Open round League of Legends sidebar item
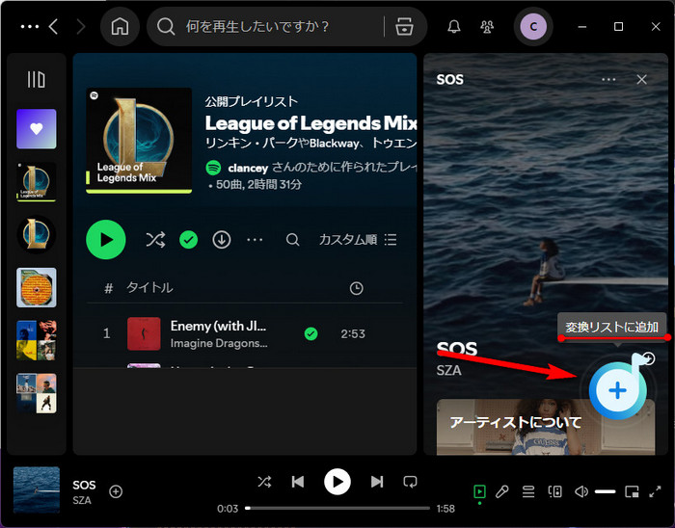This screenshot has height=528, width=675. [x=37, y=234]
